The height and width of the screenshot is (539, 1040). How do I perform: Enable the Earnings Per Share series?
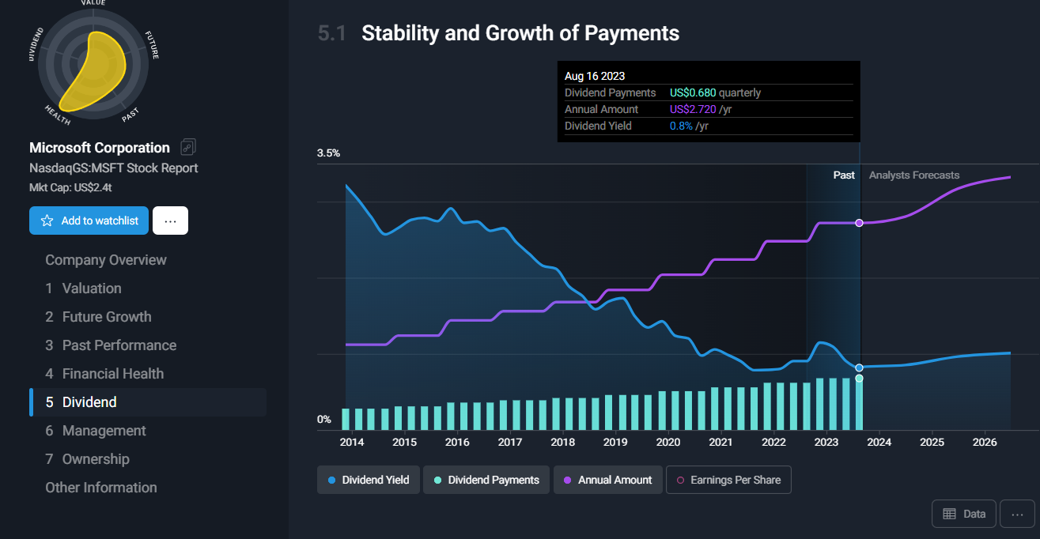728,480
